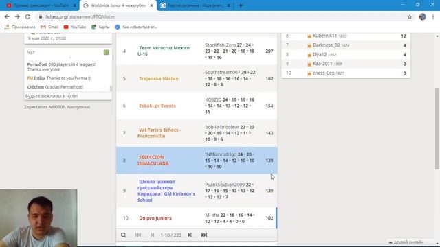This screenshot has height=247, width=440.
Task: Open Entiza user in chat
Action: pos(39,78)
